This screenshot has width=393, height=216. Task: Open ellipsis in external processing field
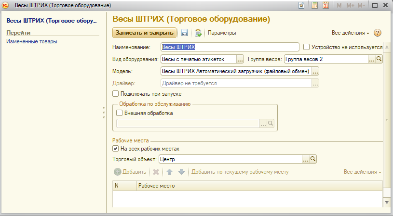(263, 123)
